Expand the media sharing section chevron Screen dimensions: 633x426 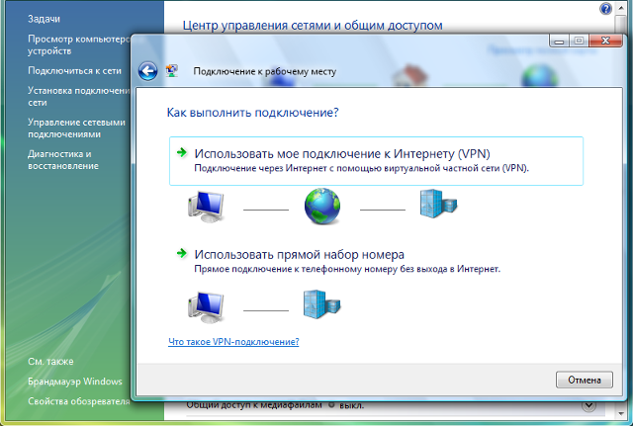(588, 406)
